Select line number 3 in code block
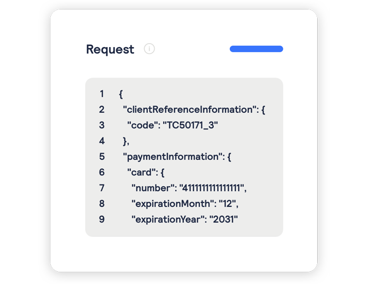 pos(102,125)
